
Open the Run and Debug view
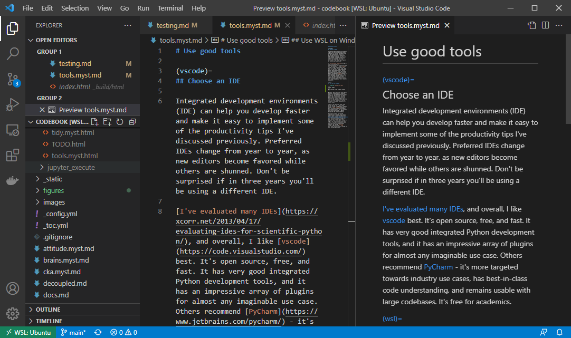coord(12,104)
